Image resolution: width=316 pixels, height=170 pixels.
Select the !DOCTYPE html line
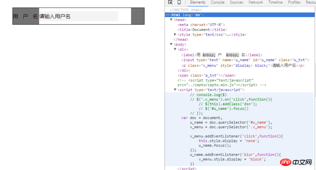pyautogui.click(x=185, y=10)
